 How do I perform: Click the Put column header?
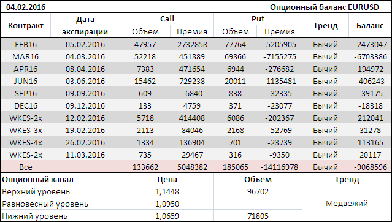[x=258, y=19]
